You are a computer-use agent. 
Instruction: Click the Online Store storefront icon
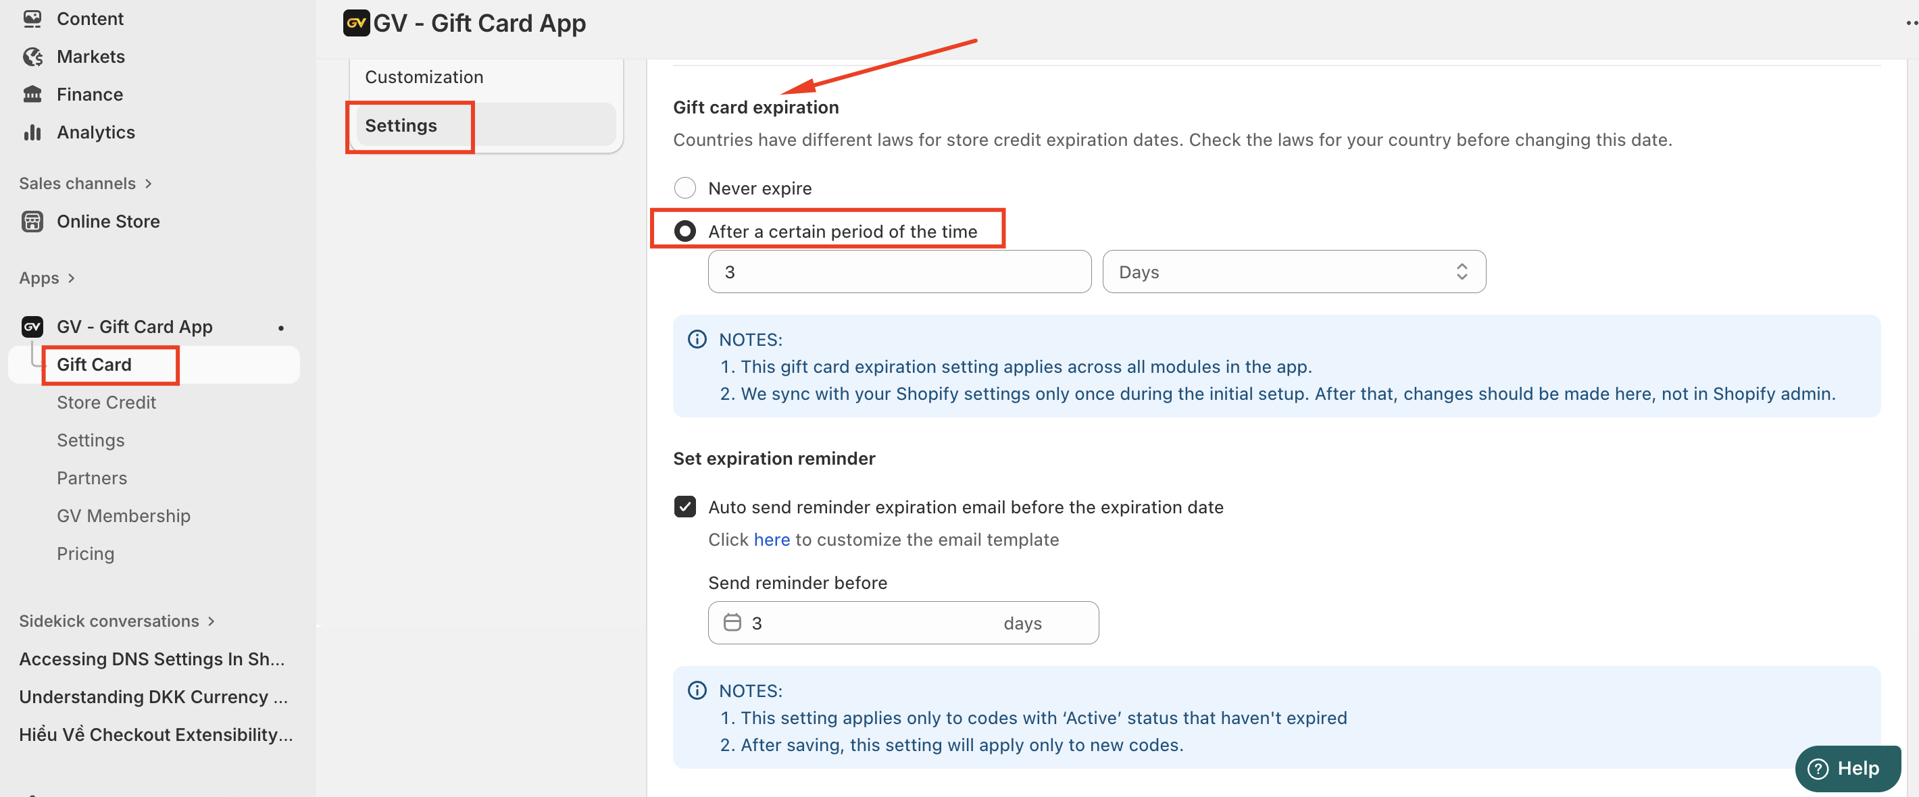pyautogui.click(x=32, y=222)
